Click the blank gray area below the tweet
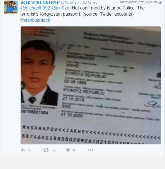 [x=82, y=162]
